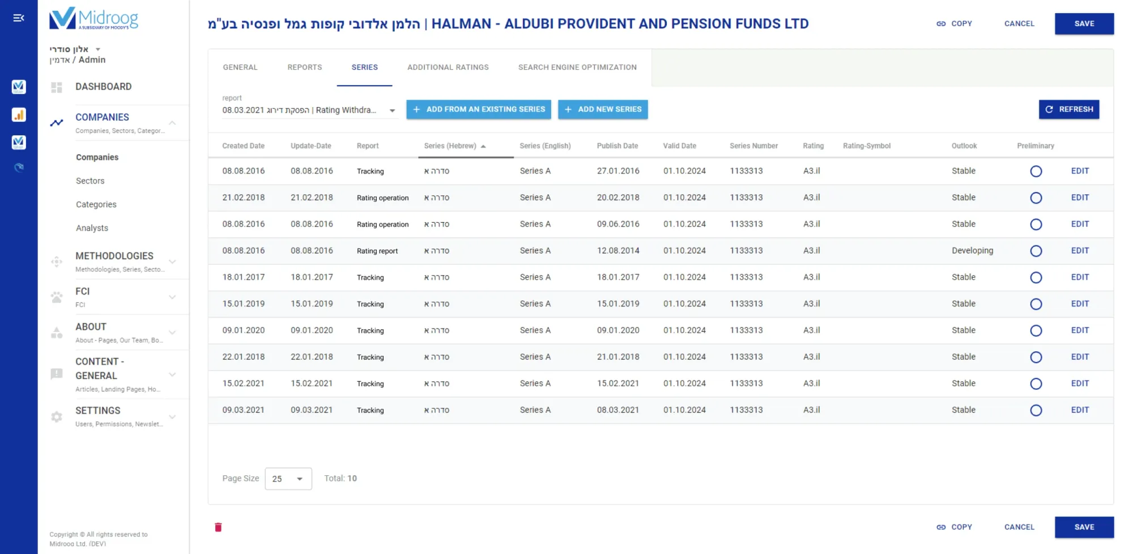Open the Midroog logo home link
The width and height of the screenshot is (1133, 554).
click(x=94, y=18)
